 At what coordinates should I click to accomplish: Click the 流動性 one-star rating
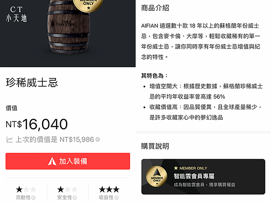coord(26,189)
